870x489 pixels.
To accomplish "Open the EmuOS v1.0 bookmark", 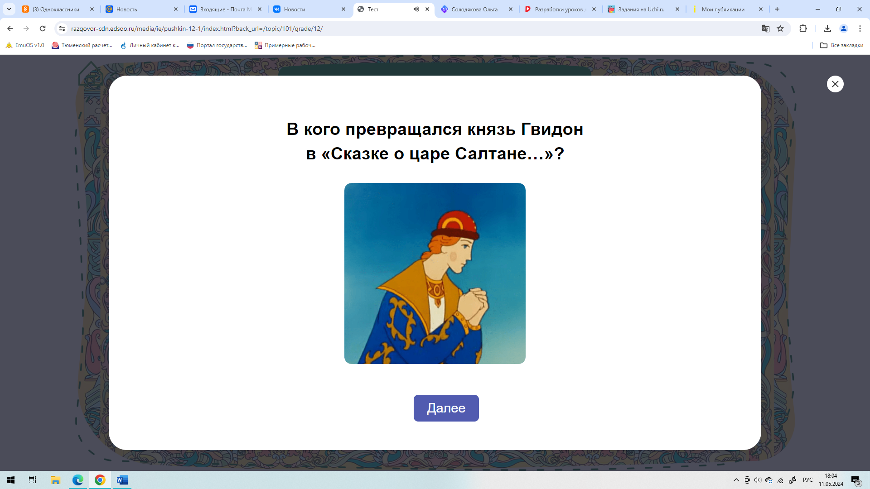I will (25, 45).
